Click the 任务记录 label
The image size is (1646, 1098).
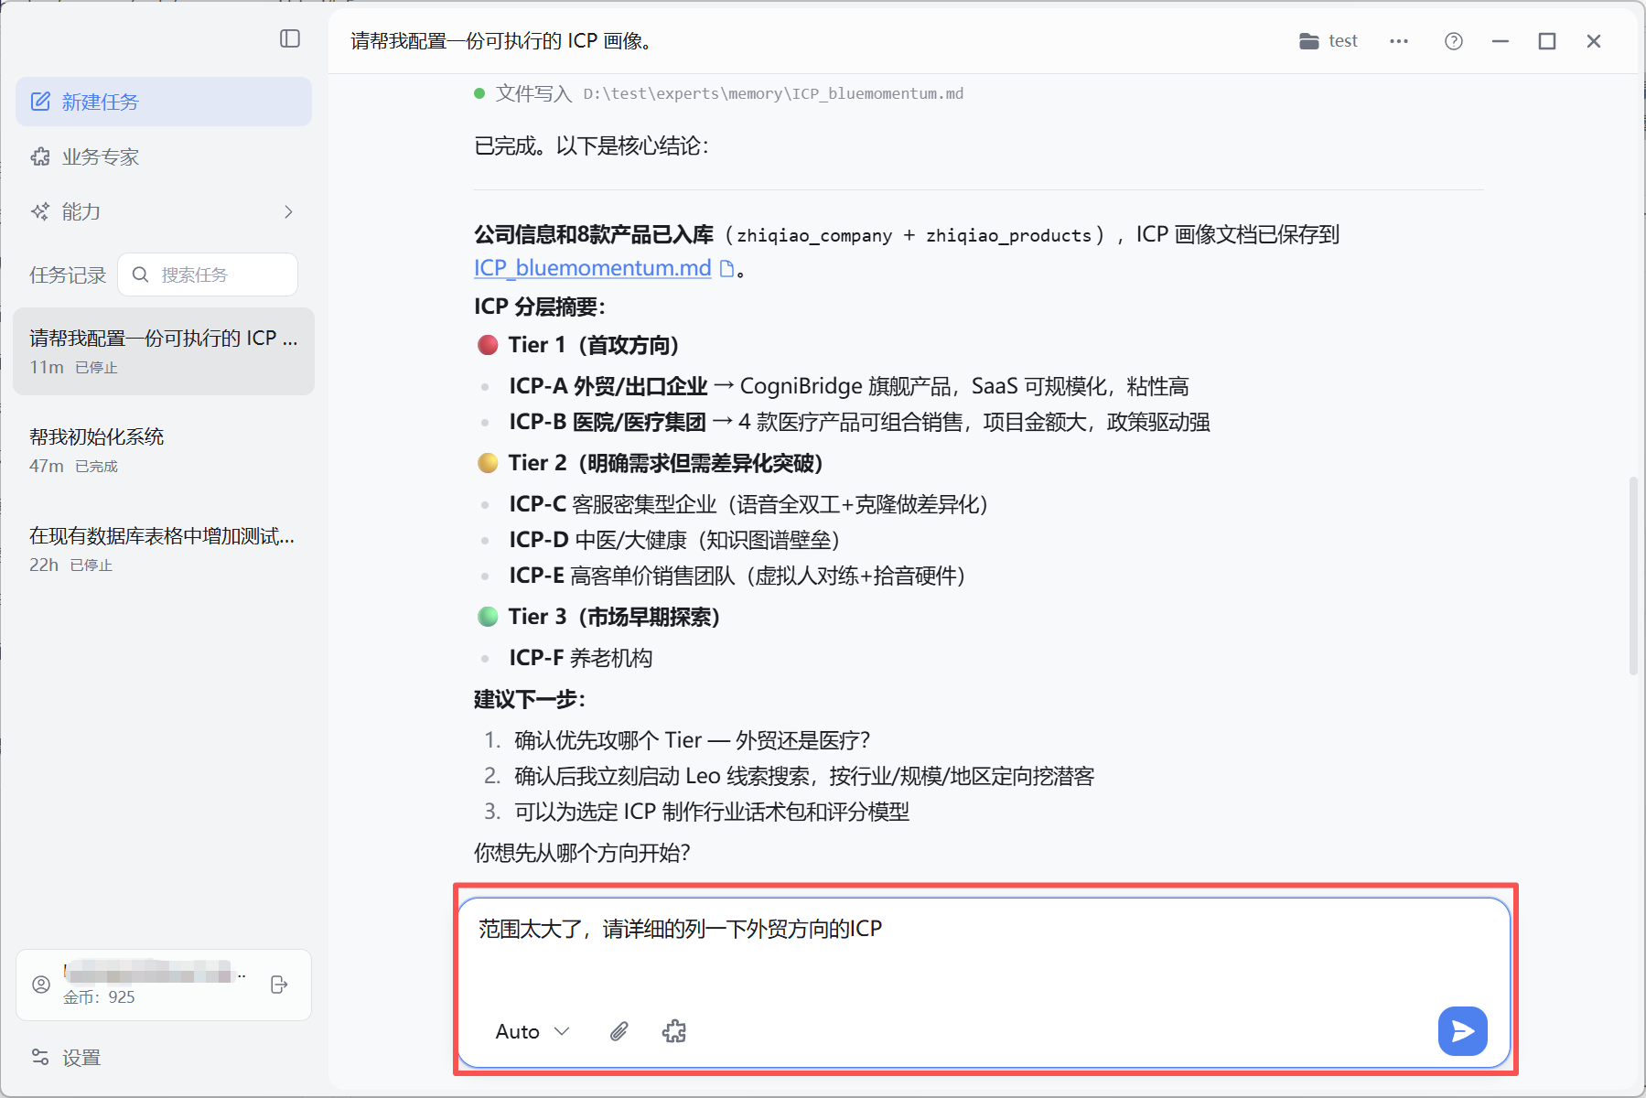pos(68,274)
